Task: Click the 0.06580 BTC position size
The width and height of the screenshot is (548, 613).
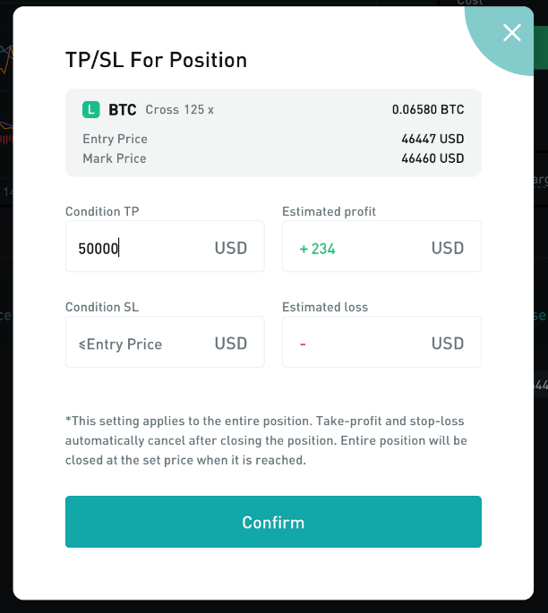Action: click(428, 110)
